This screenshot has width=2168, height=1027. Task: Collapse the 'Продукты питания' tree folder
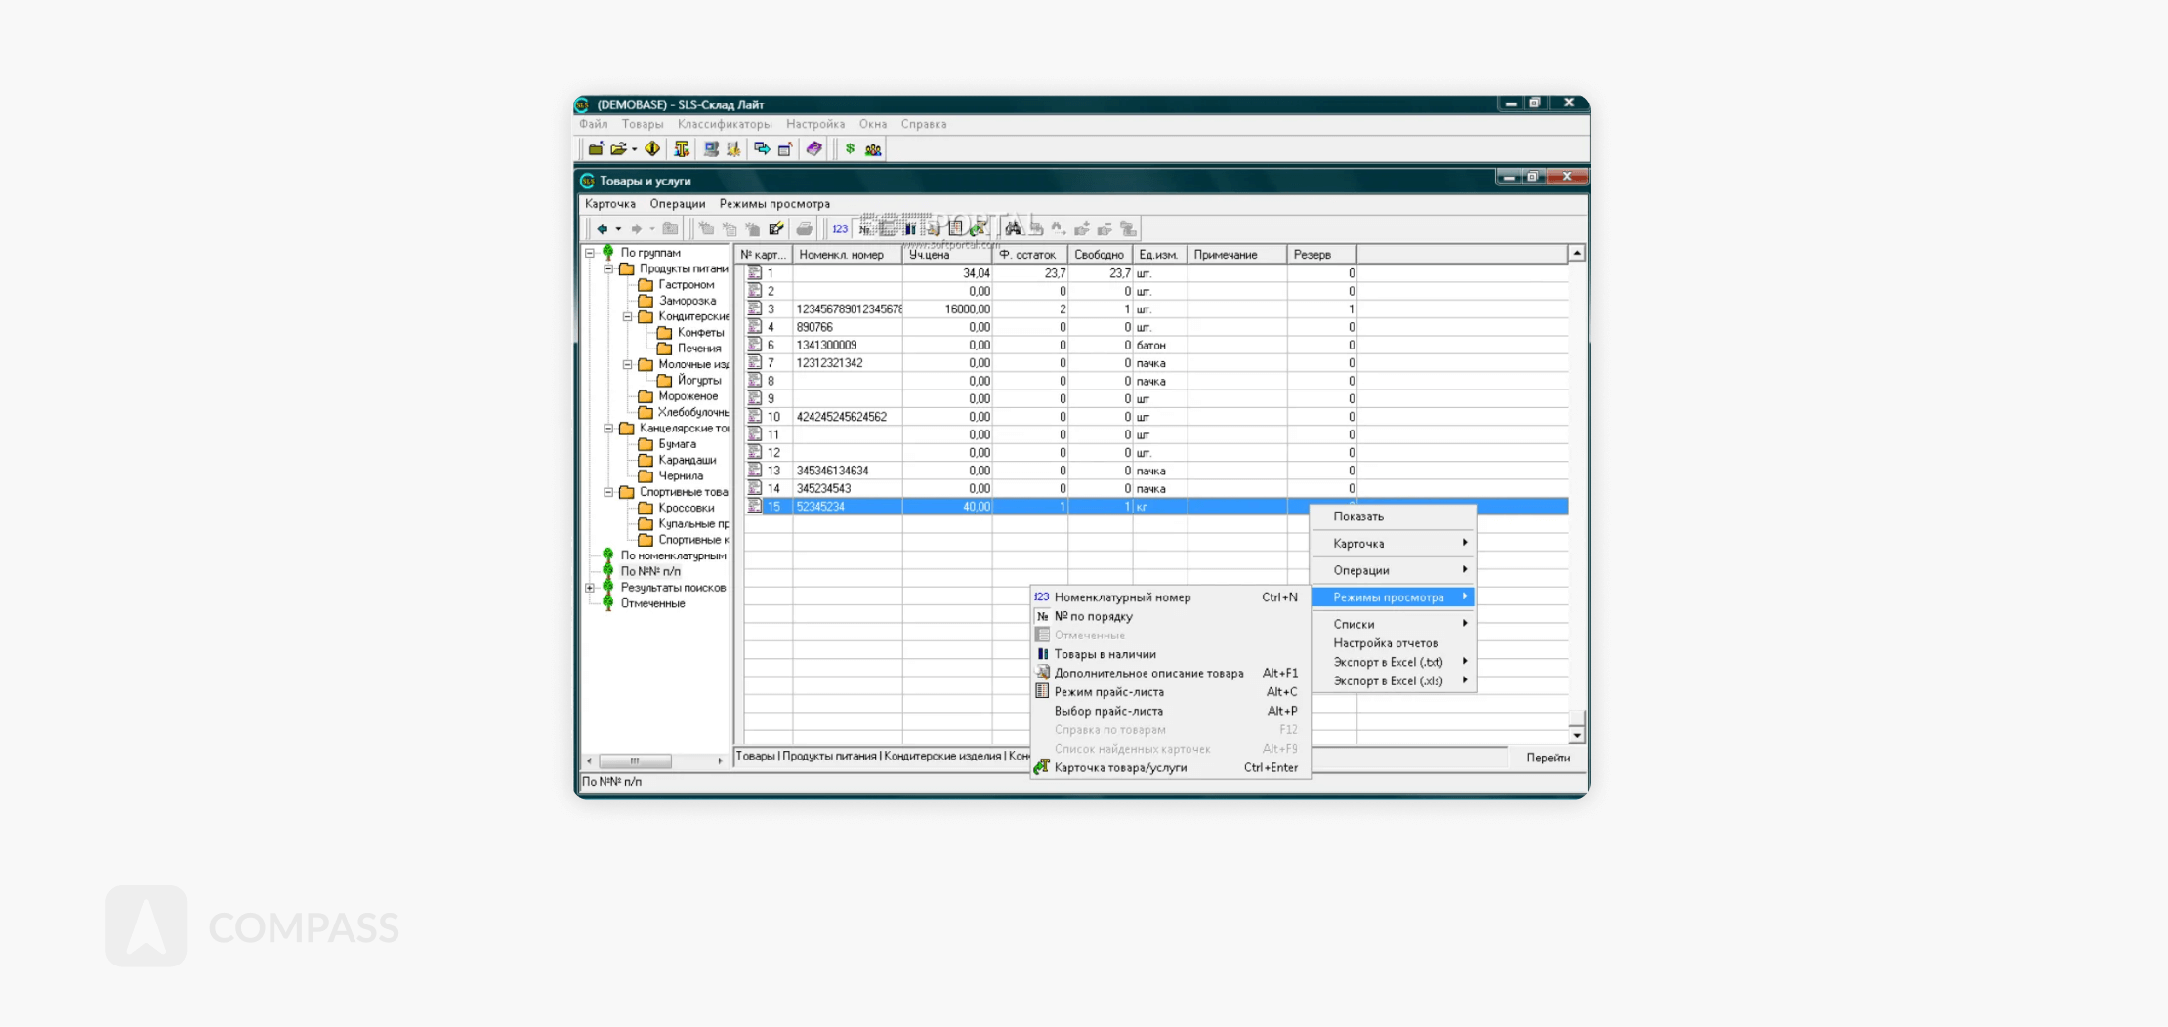point(608,268)
